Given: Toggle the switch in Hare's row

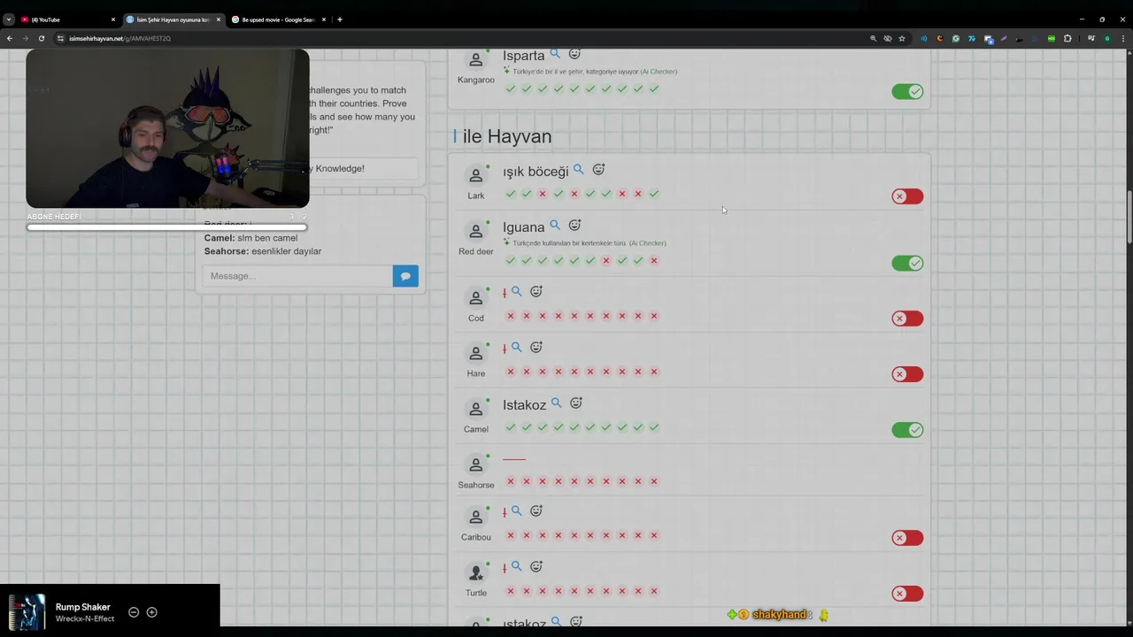Looking at the screenshot, I should coord(907,374).
